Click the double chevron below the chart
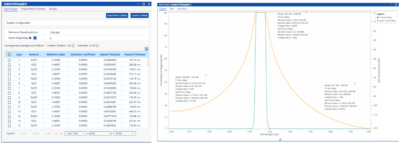399x143 pixels. (280, 140)
